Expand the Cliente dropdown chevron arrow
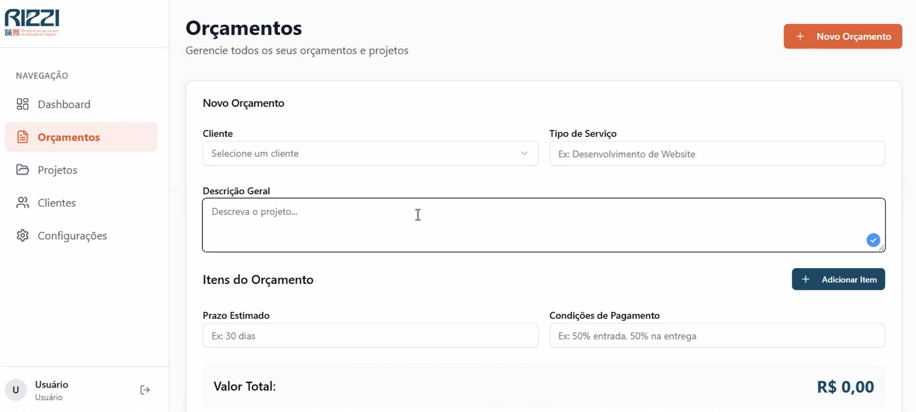Viewport: 916px width, 412px height. coord(524,154)
